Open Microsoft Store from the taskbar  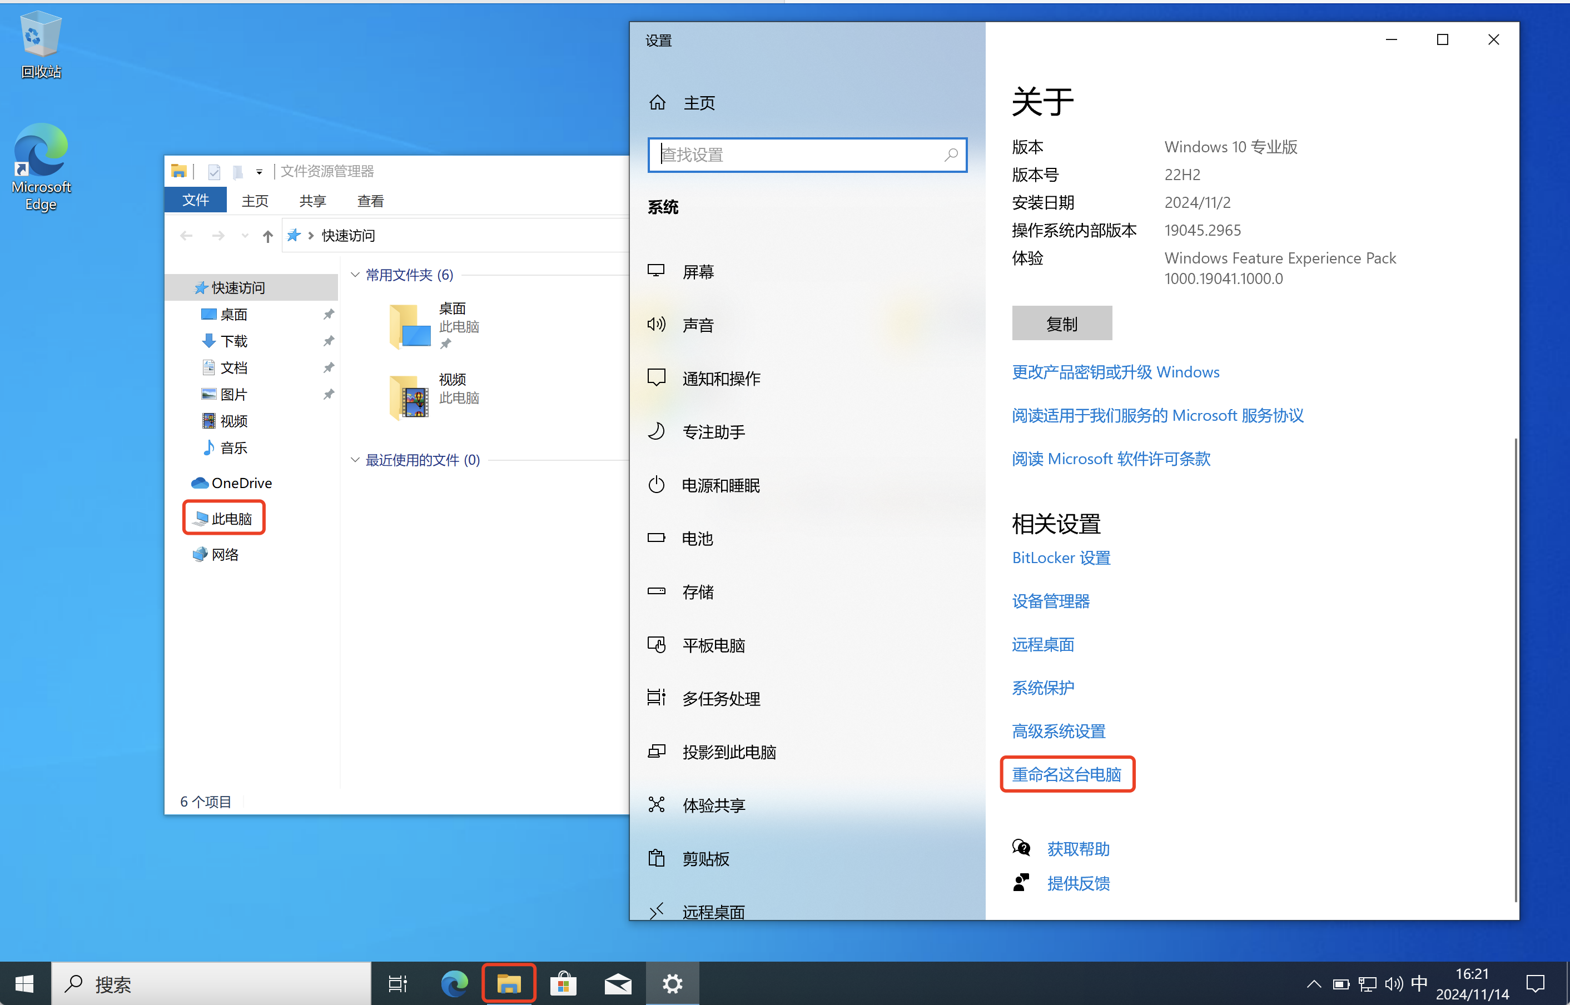pyautogui.click(x=563, y=983)
